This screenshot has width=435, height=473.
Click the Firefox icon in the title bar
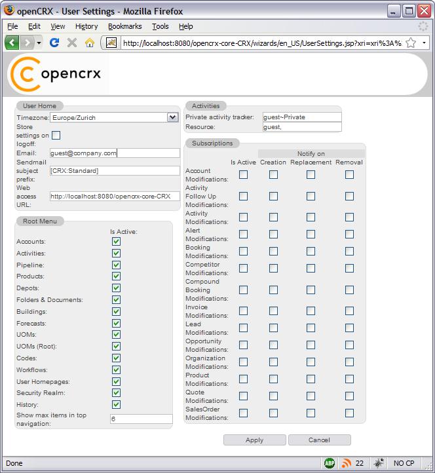click(x=9, y=10)
